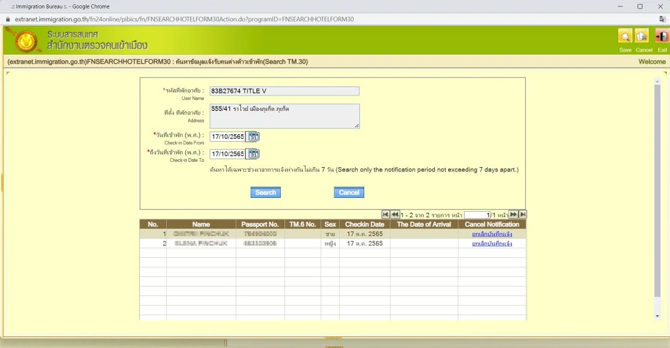Click the TM.6 No. column header
This screenshot has width=670, height=348.
[303, 224]
